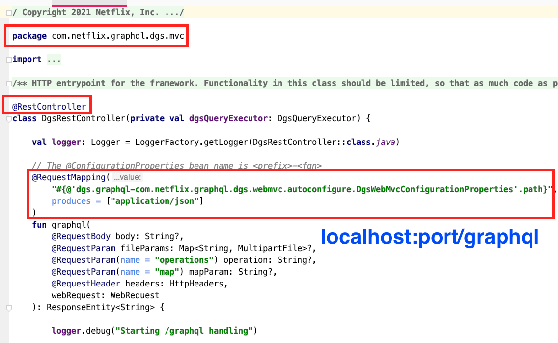Click 'webRequest: WebRequest' parameter
This screenshot has height=343, width=558.
105,295
